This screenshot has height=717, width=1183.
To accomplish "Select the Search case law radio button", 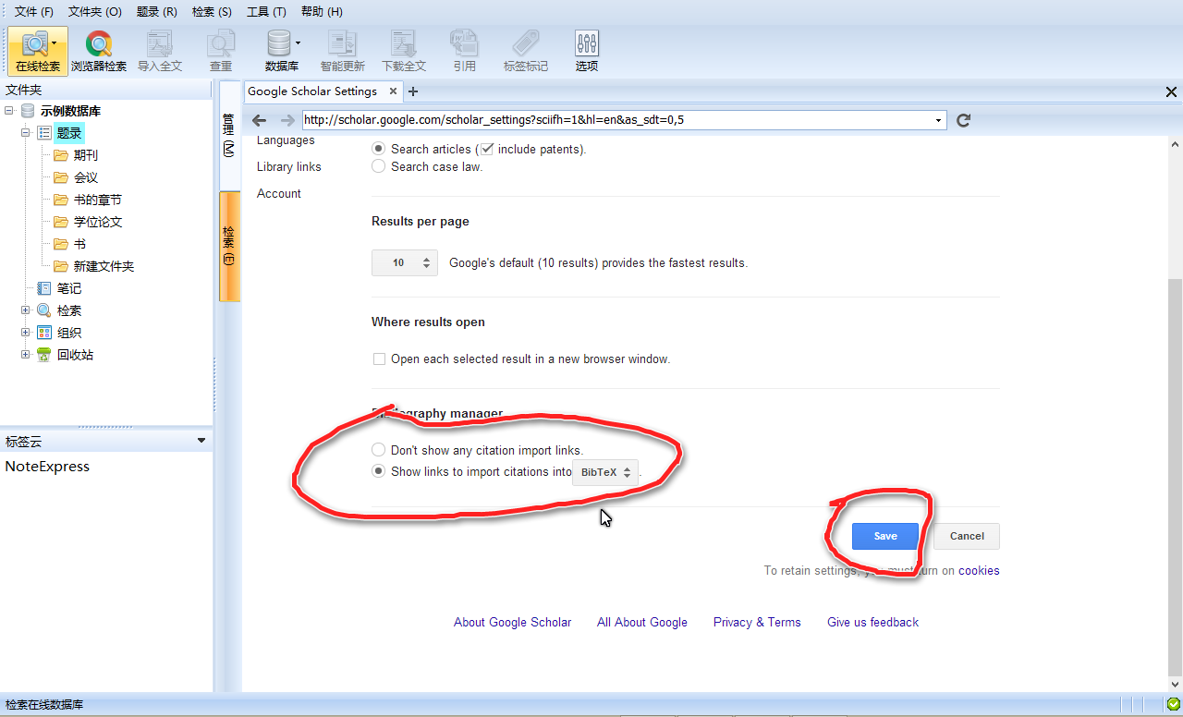I will [378, 166].
